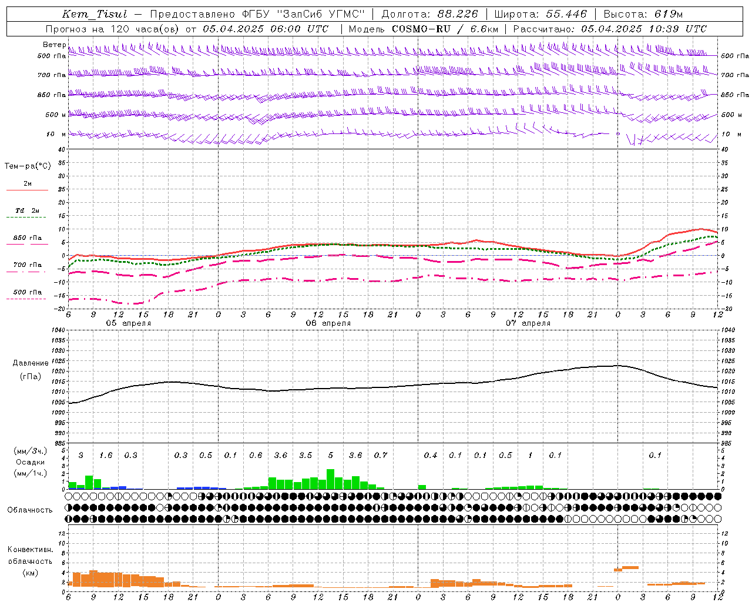The height and width of the screenshot is (602, 752).
Task: Click the "Ветер" wind panel label
Action: [x=54, y=45]
